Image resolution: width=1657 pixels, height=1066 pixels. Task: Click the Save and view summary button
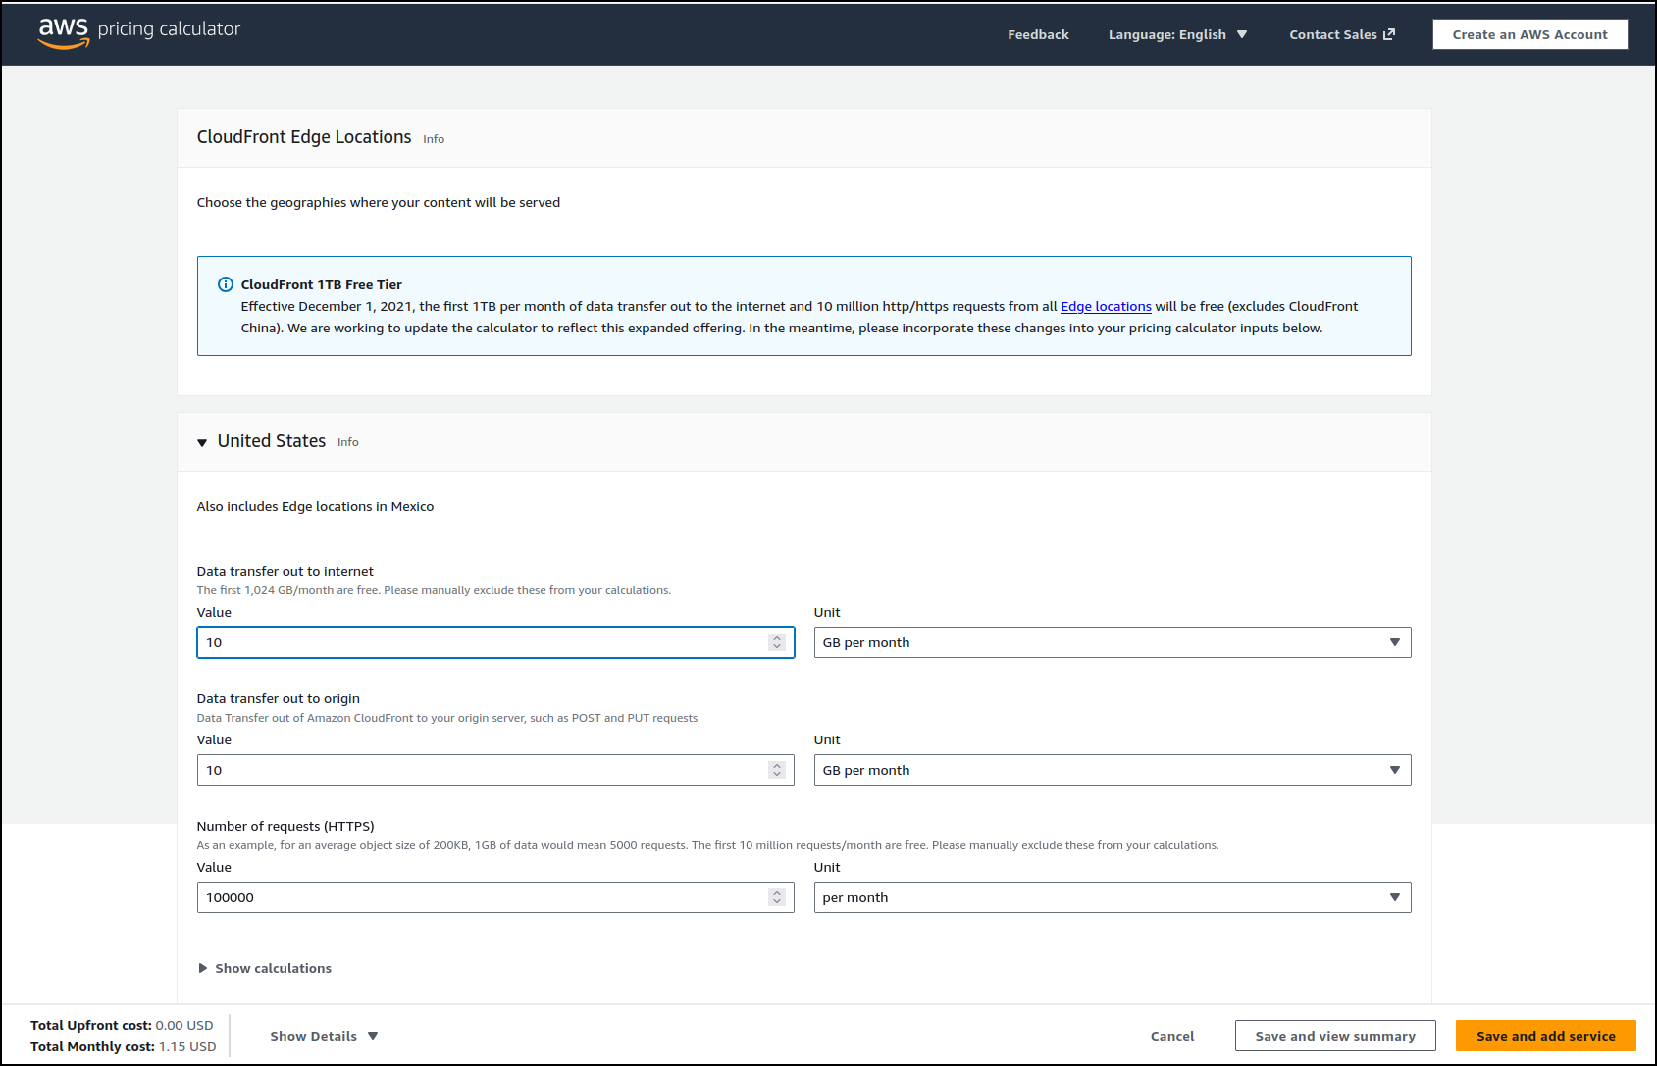point(1334,1036)
